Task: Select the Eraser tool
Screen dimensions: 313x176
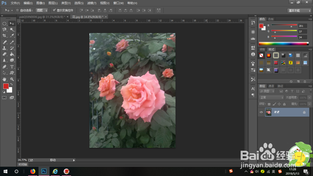Action: pyautogui.click(x=4, y=54)
